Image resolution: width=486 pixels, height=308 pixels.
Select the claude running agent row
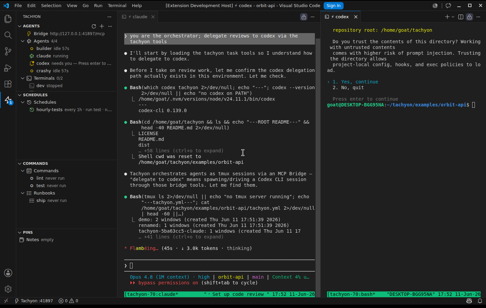click(67, 56)
